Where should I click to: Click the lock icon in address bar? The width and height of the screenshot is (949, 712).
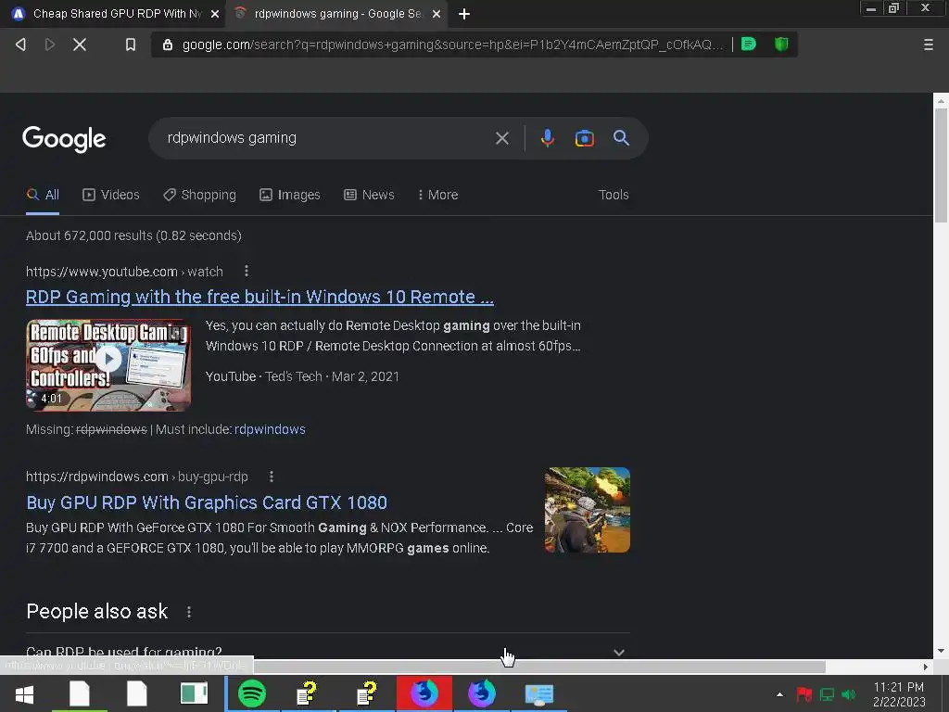(168, 44)
